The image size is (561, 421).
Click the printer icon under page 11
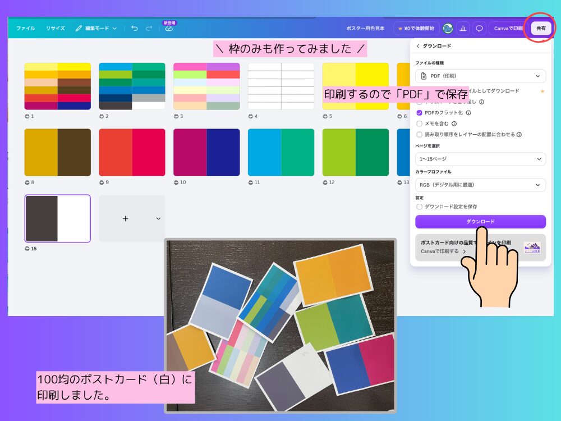tap(250, 182)
